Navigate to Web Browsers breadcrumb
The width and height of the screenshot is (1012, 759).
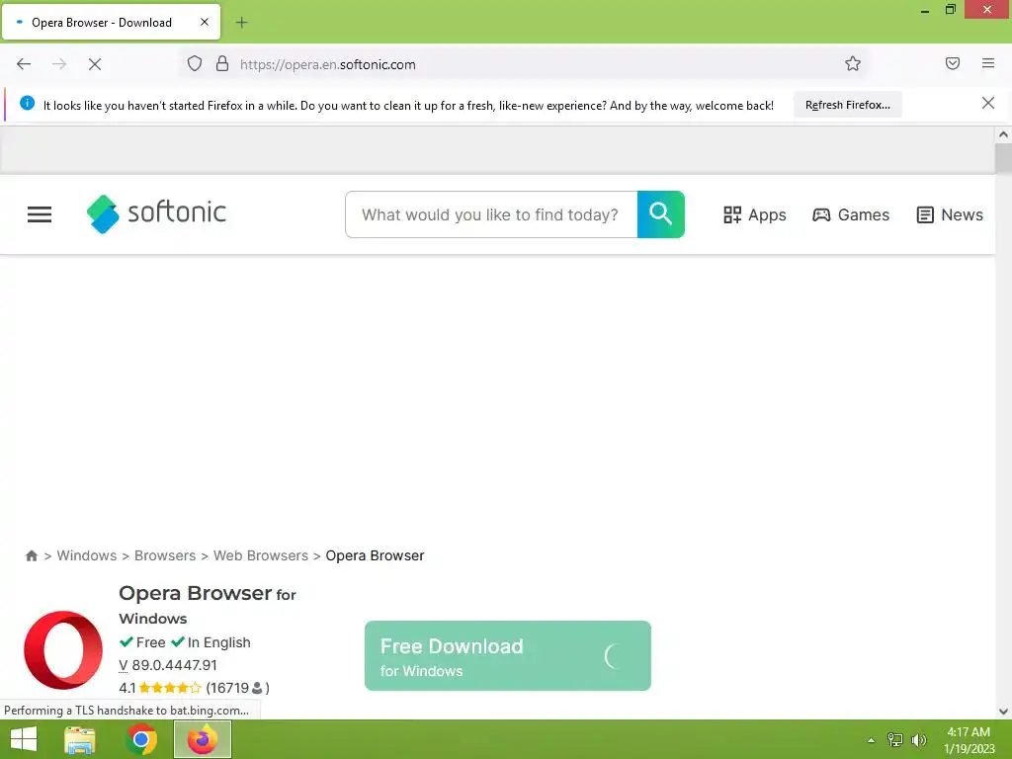[x=261, y=555]
